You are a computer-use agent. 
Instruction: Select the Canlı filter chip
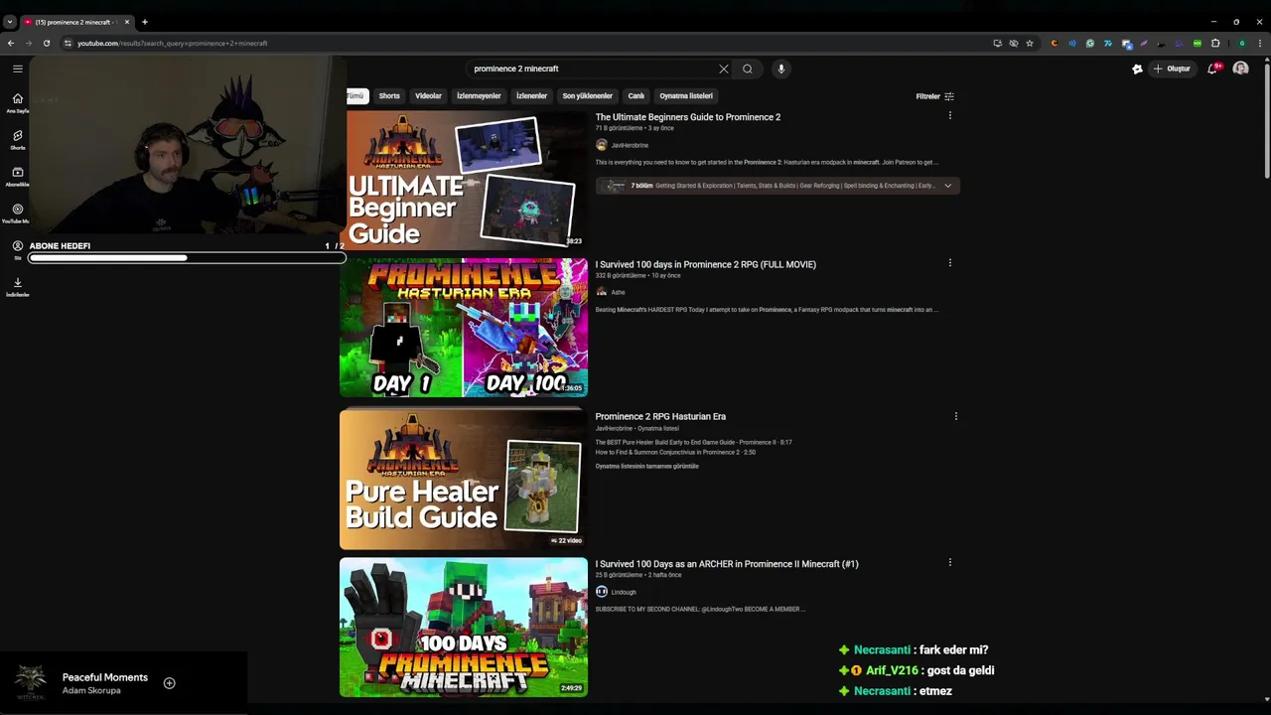click(636, 96)
